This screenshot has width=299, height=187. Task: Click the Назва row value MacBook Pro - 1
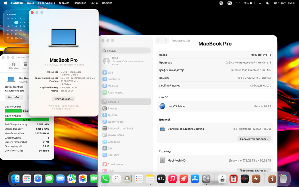pos(261,55)
